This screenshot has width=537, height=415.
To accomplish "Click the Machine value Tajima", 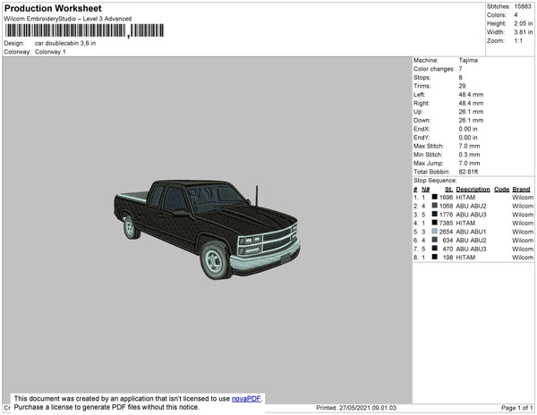I will 468,60.
